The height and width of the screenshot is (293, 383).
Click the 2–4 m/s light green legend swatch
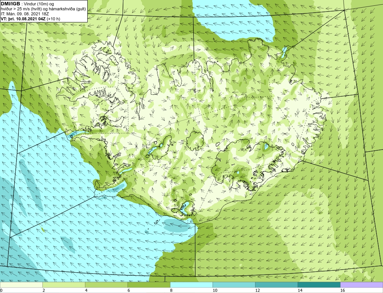64,285
